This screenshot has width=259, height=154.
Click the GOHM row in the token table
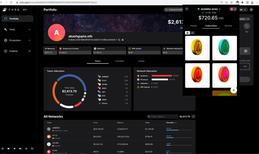click(x=119, y=144)
